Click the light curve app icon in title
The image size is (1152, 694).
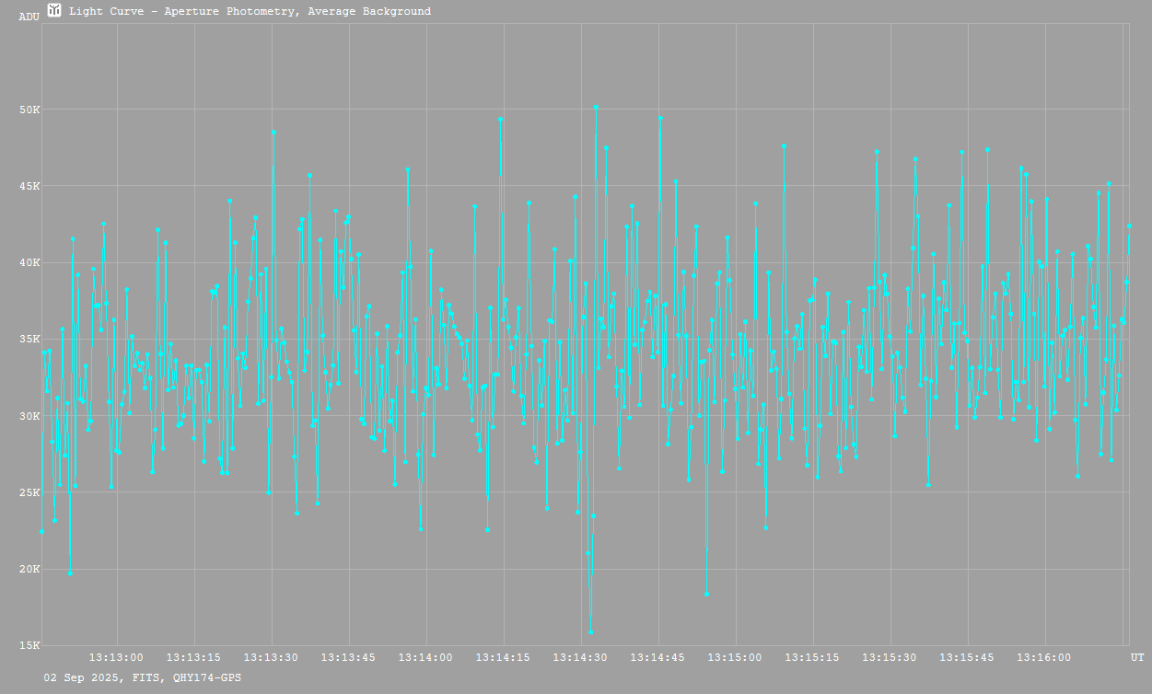pyautogui.click(x=54, y=11)
